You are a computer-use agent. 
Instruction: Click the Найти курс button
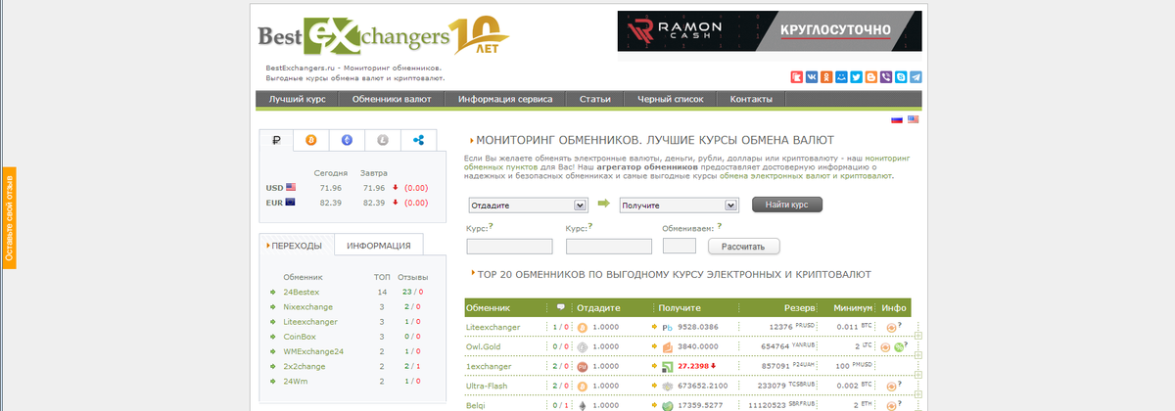click(x=787, y=205)
